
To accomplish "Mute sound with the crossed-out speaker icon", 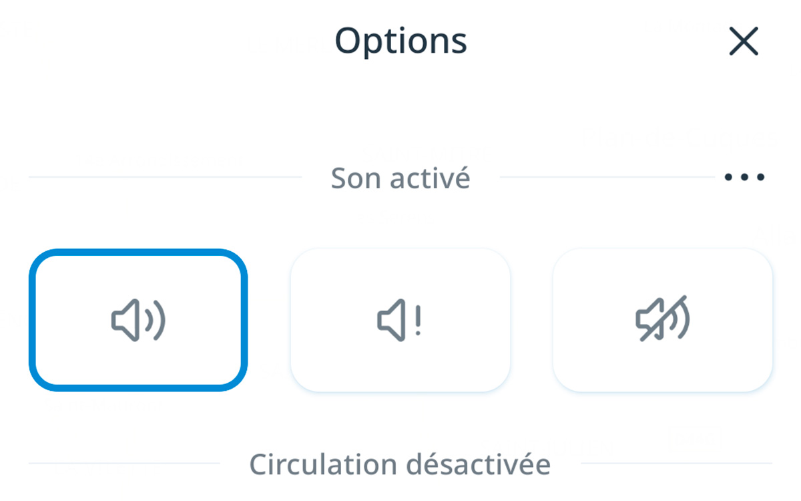I will (662, 321).
